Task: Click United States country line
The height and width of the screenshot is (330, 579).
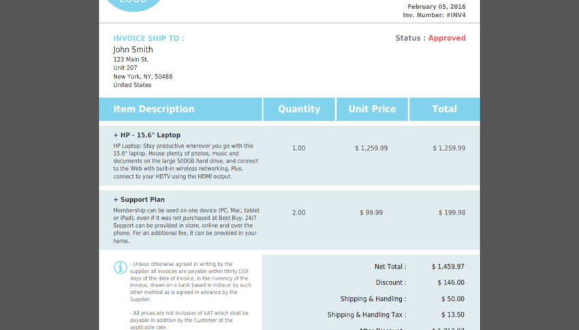Action: [132, 85]
